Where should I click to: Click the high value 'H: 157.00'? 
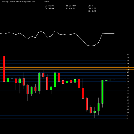click(71, 6)
